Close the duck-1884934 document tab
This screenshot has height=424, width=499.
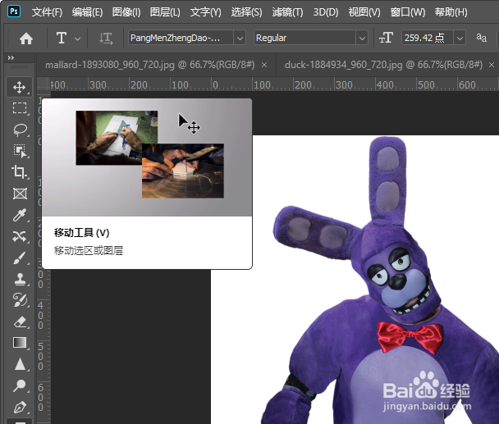coord(492,66)
